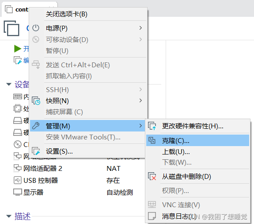Screen dimensions: 254x224
Task: Click the snapshot clock icon beside 快照(N)
Action: [x=36, y=100]
